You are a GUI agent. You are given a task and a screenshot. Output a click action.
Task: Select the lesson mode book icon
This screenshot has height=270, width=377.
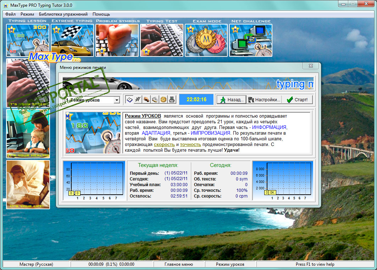(129, 99)
